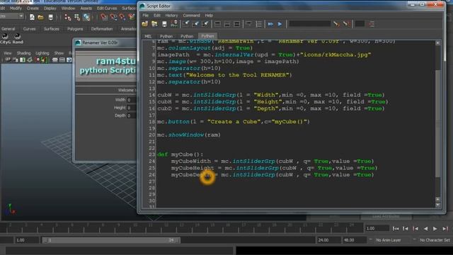Viewport: 453px width, 255px height.
Task: Open viewport Shading menu
Action: point(23,53)
